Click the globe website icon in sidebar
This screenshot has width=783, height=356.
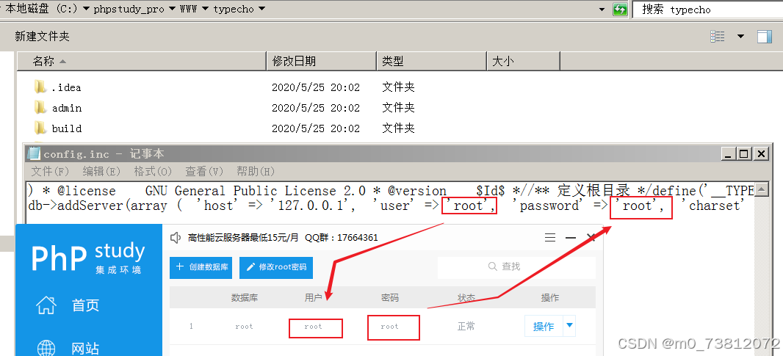pos(46,348)
